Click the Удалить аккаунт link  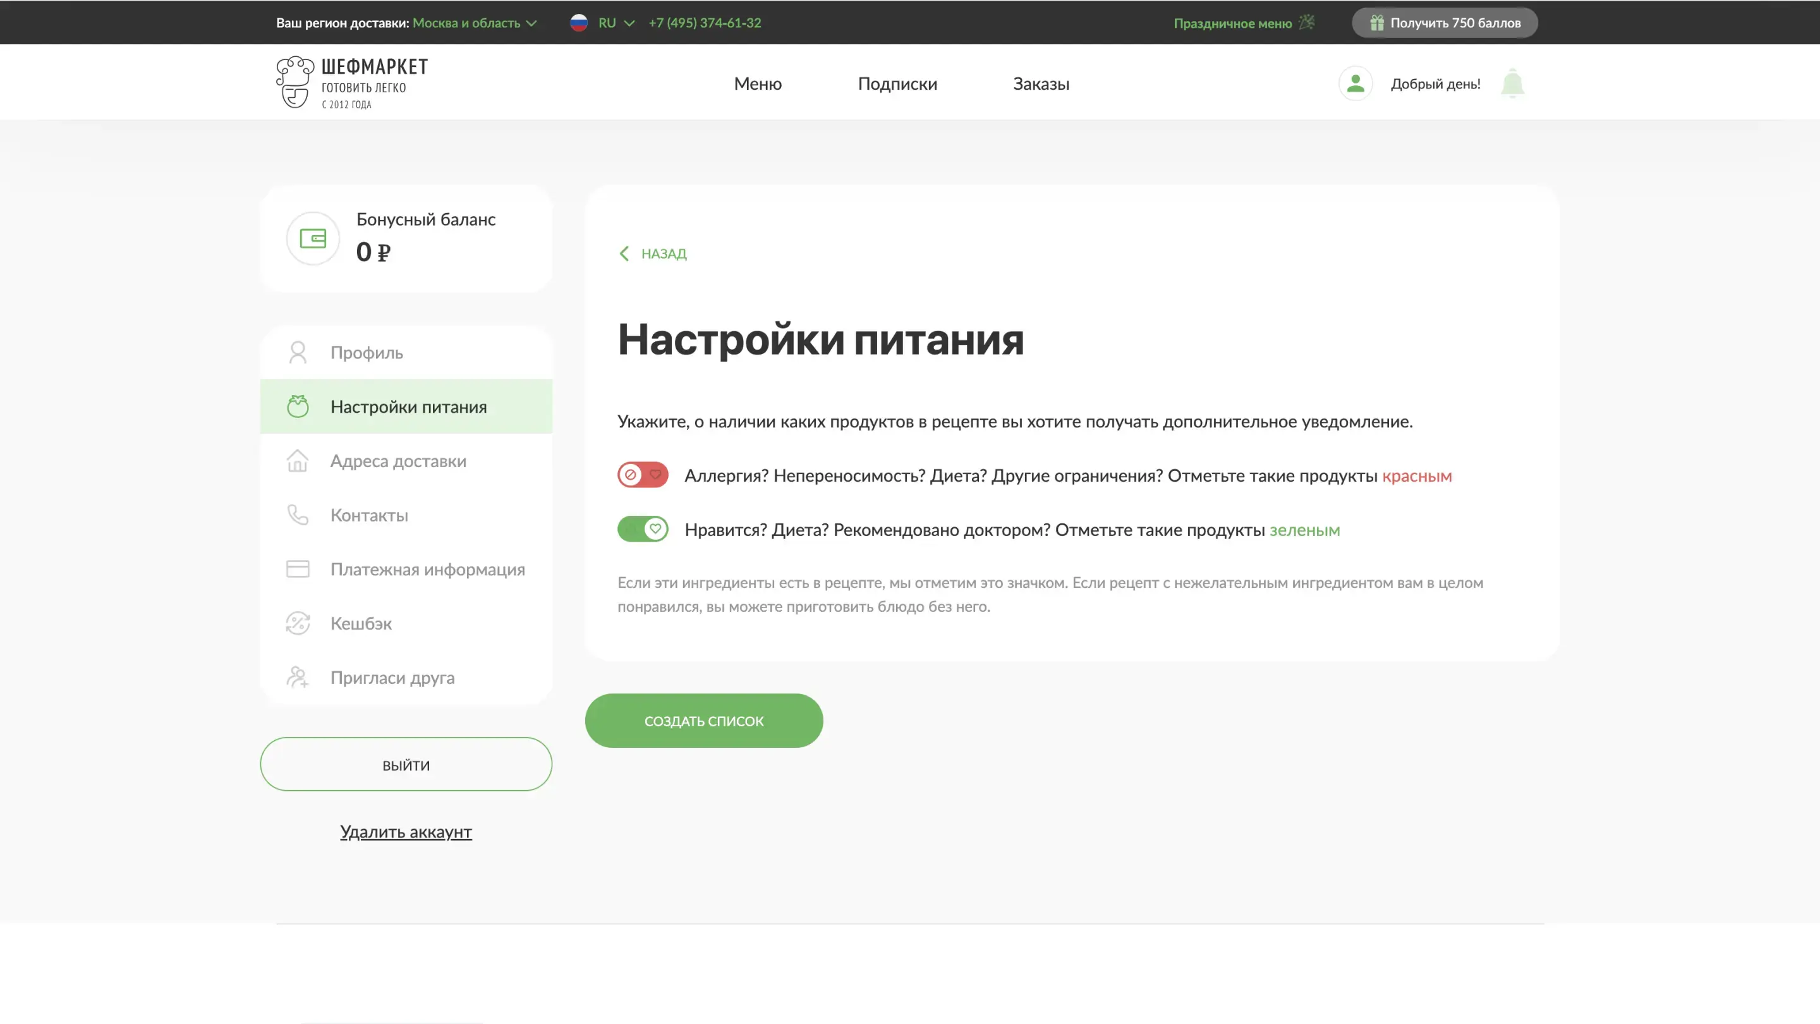pyautogui.click(x=406, y=832)
